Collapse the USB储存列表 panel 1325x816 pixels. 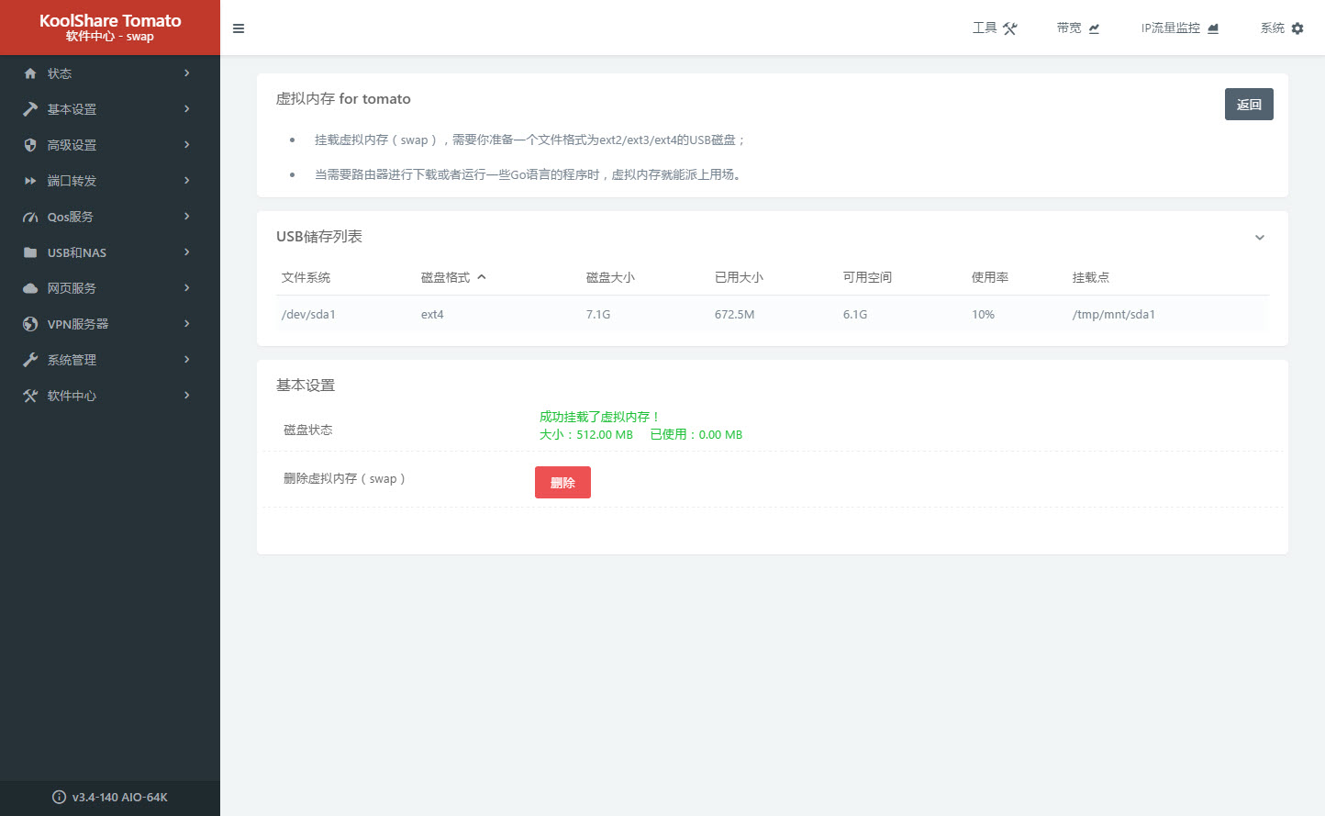coord(1260,238)
